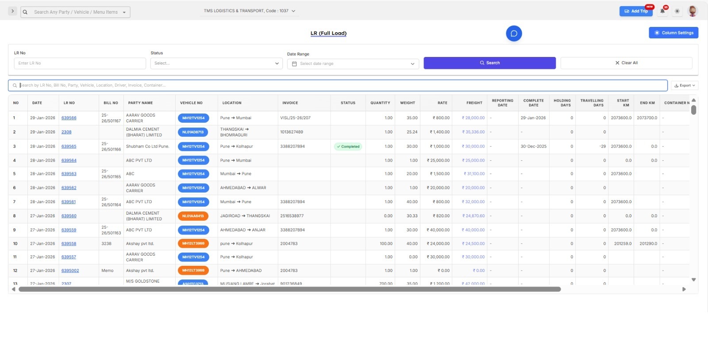The width and height of the screenshot is (708, 340).
Task: Click the calendar icon in Date Range
Action: [x=294, y=64]
